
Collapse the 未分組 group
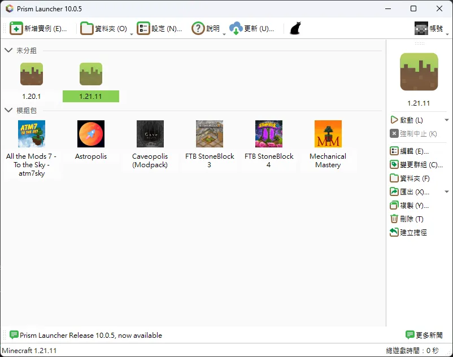pyautogui.click(x=8, y=50)
